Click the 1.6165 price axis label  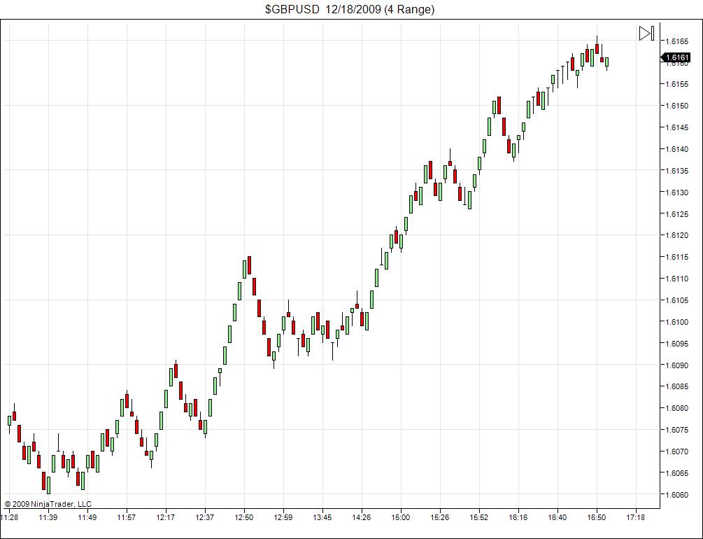point(676,41)
